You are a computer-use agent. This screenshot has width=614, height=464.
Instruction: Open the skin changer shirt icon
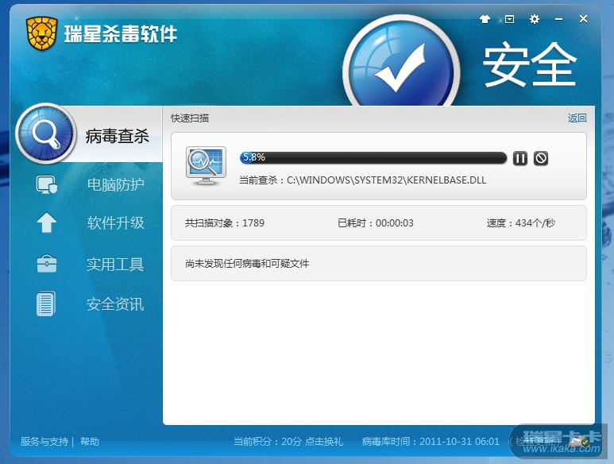coord(485,19)
